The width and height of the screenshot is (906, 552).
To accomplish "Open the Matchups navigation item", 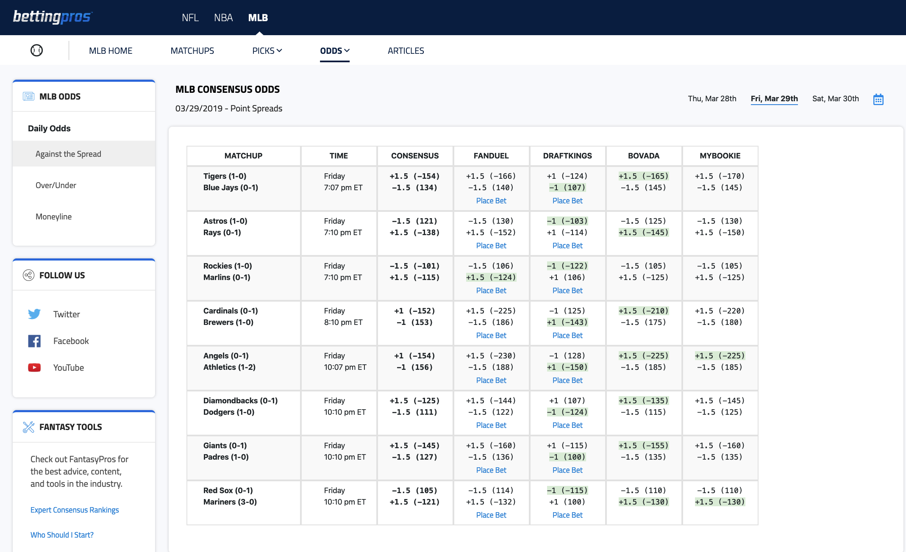I will coord(192,51).
